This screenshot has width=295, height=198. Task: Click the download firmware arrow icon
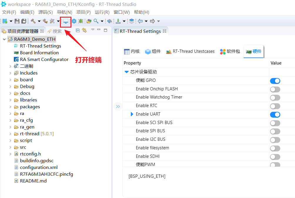click(118, 21)
